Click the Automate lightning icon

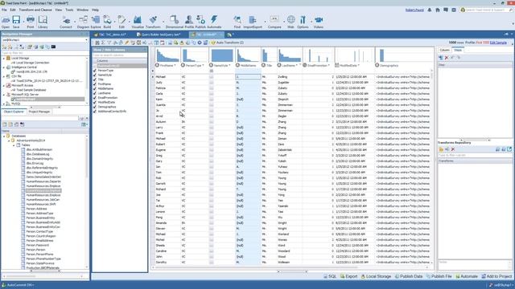(x=214, y=22)
